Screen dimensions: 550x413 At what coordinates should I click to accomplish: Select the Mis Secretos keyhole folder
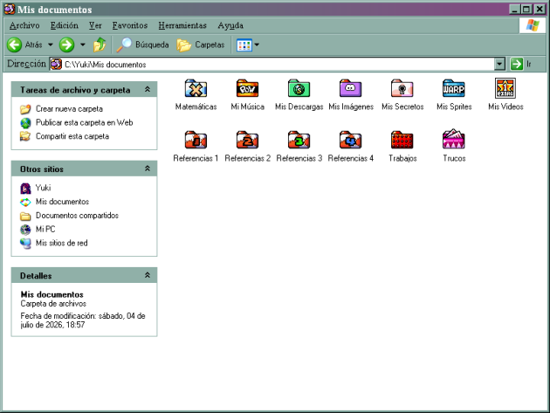[402, 88]
